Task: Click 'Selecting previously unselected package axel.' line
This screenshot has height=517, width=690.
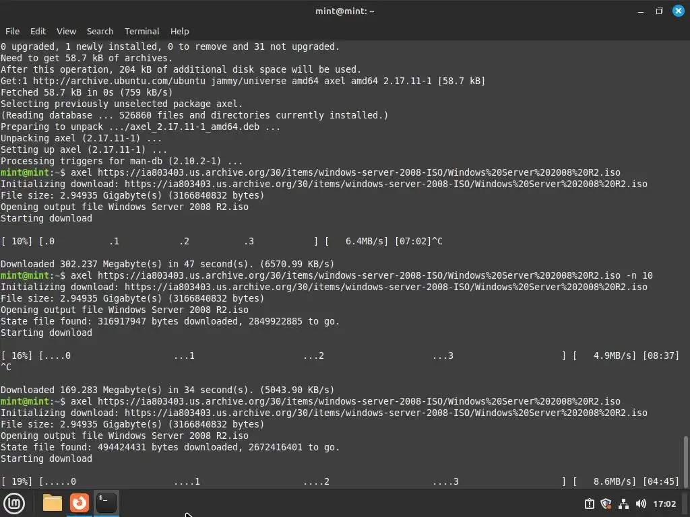Action: 121,104
